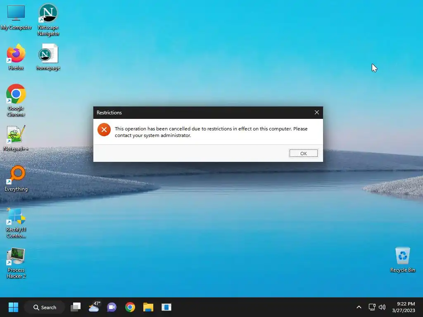Open the clock showing 9:22 PM

click(x=404, y=307)
